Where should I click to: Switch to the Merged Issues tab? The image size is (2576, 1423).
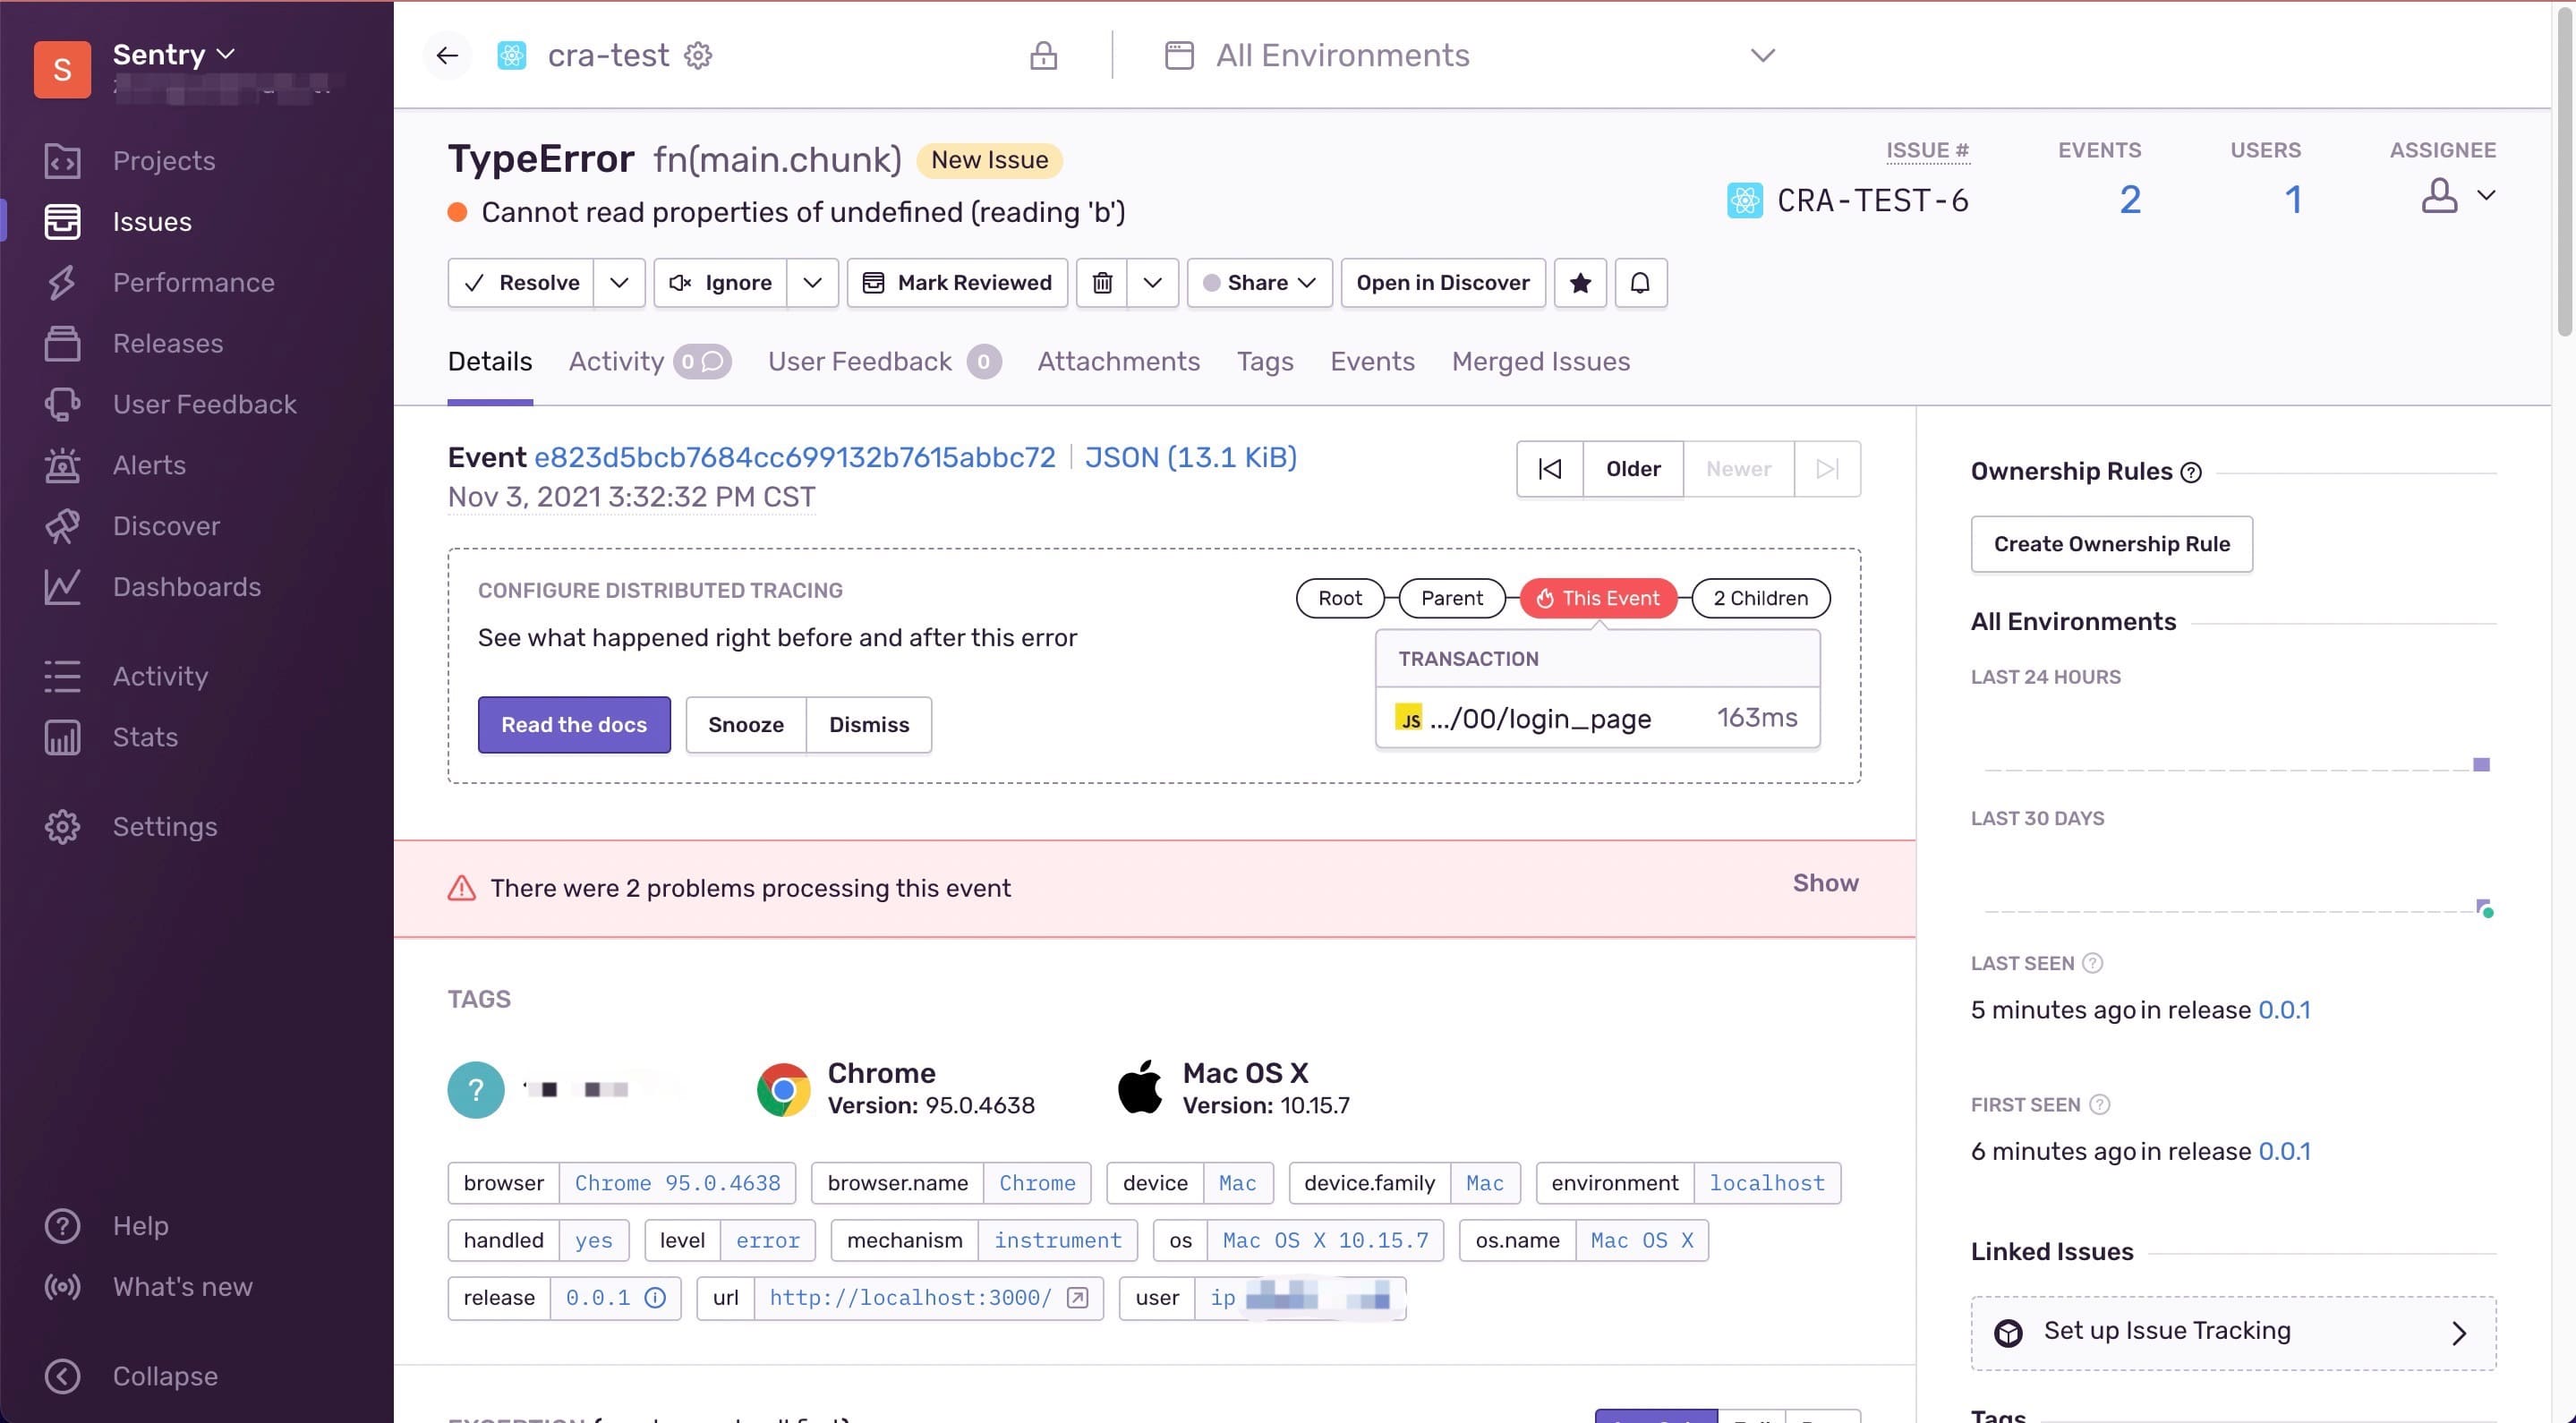1540,361
